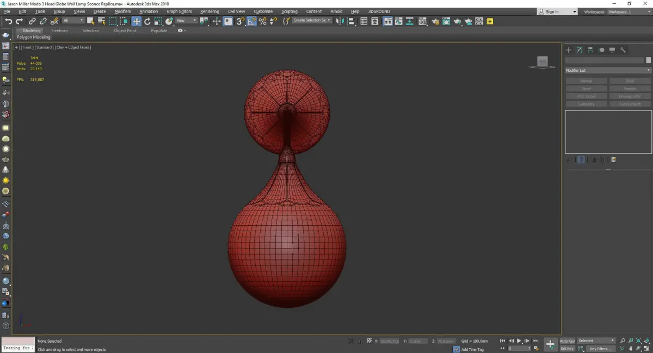The width and height of the screenshot is (653, 353).
Task: Open the Schematic View icon
Action: click(410, 21)
